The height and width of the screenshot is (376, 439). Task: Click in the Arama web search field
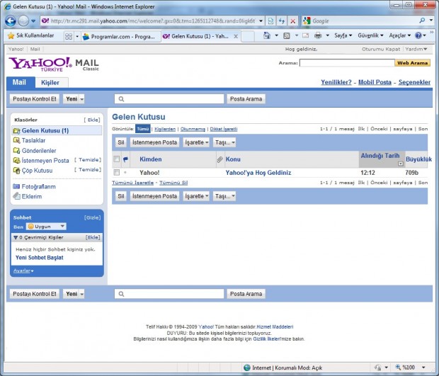[x=347, y=63]
